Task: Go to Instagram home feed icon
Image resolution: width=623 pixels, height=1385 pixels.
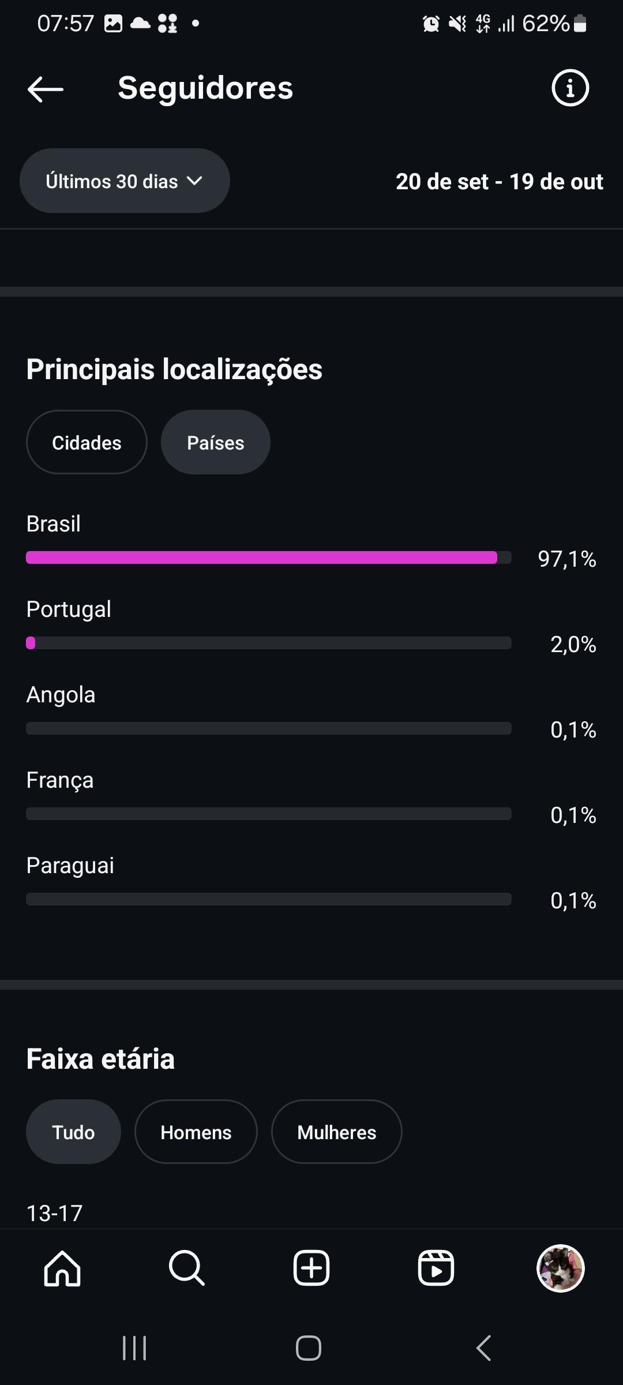Action: pyautogui.click(x=62, y=1268)
